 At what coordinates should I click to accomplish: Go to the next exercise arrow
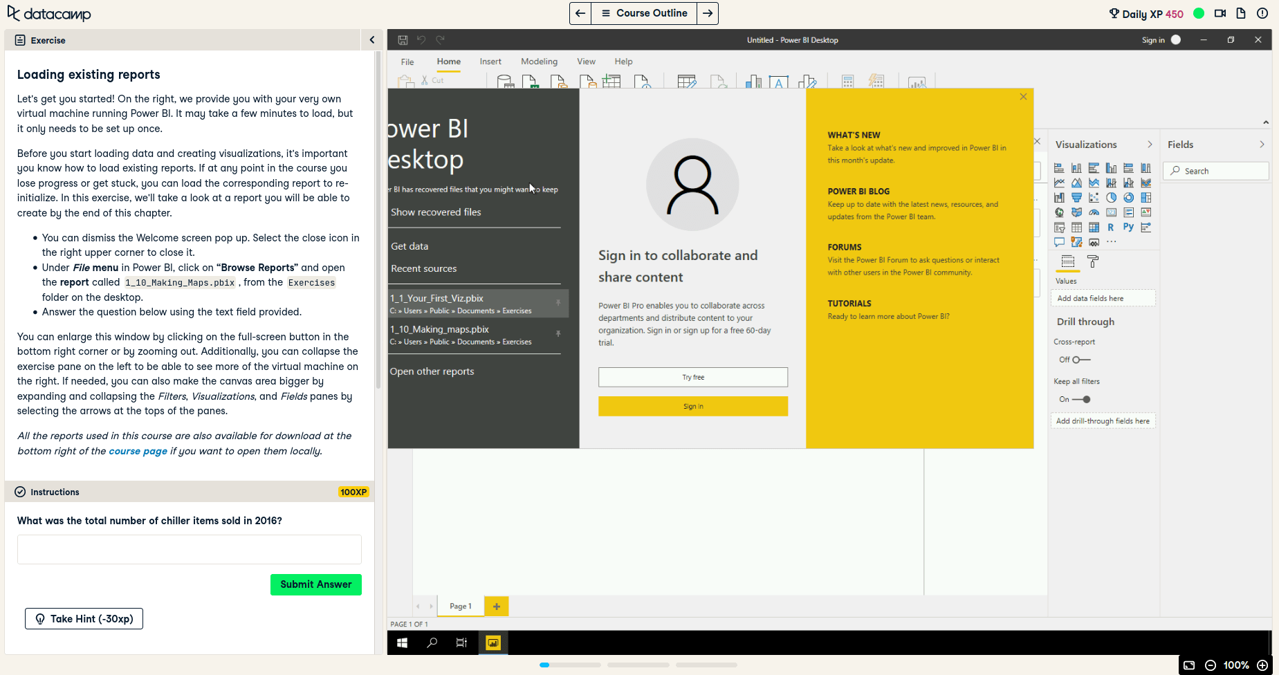coord(708,13)
